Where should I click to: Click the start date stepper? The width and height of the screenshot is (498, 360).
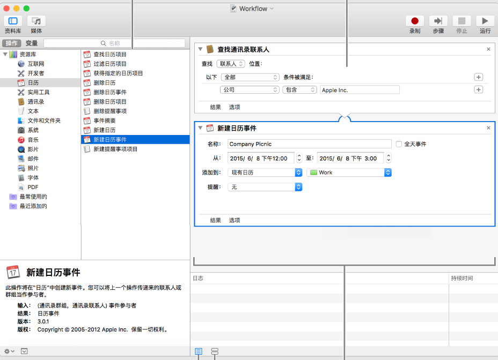click(299, 158)
